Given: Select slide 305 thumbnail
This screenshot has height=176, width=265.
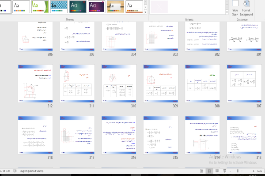Looking at the screenshot, I should [77, 36].
